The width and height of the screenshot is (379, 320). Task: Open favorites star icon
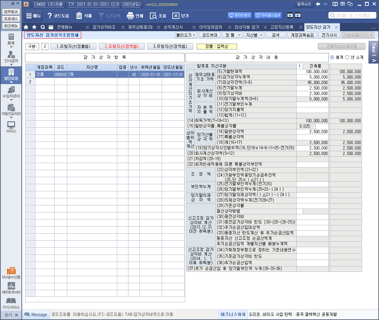(x=34, y=27)
